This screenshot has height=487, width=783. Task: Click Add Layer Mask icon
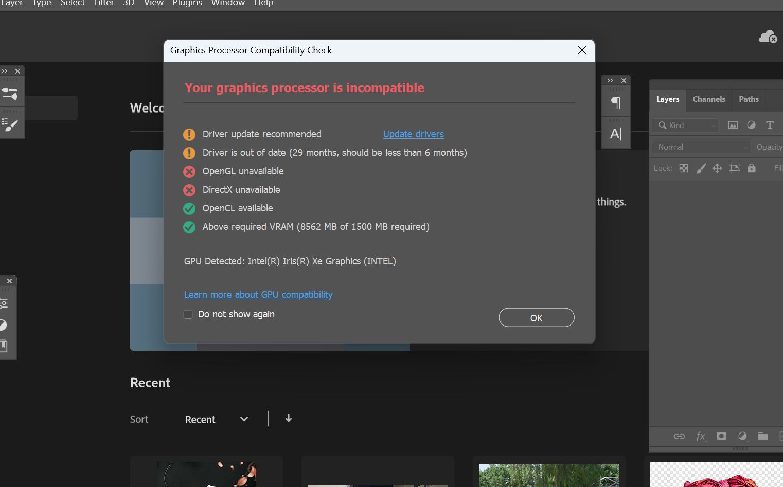coord(721,436)
